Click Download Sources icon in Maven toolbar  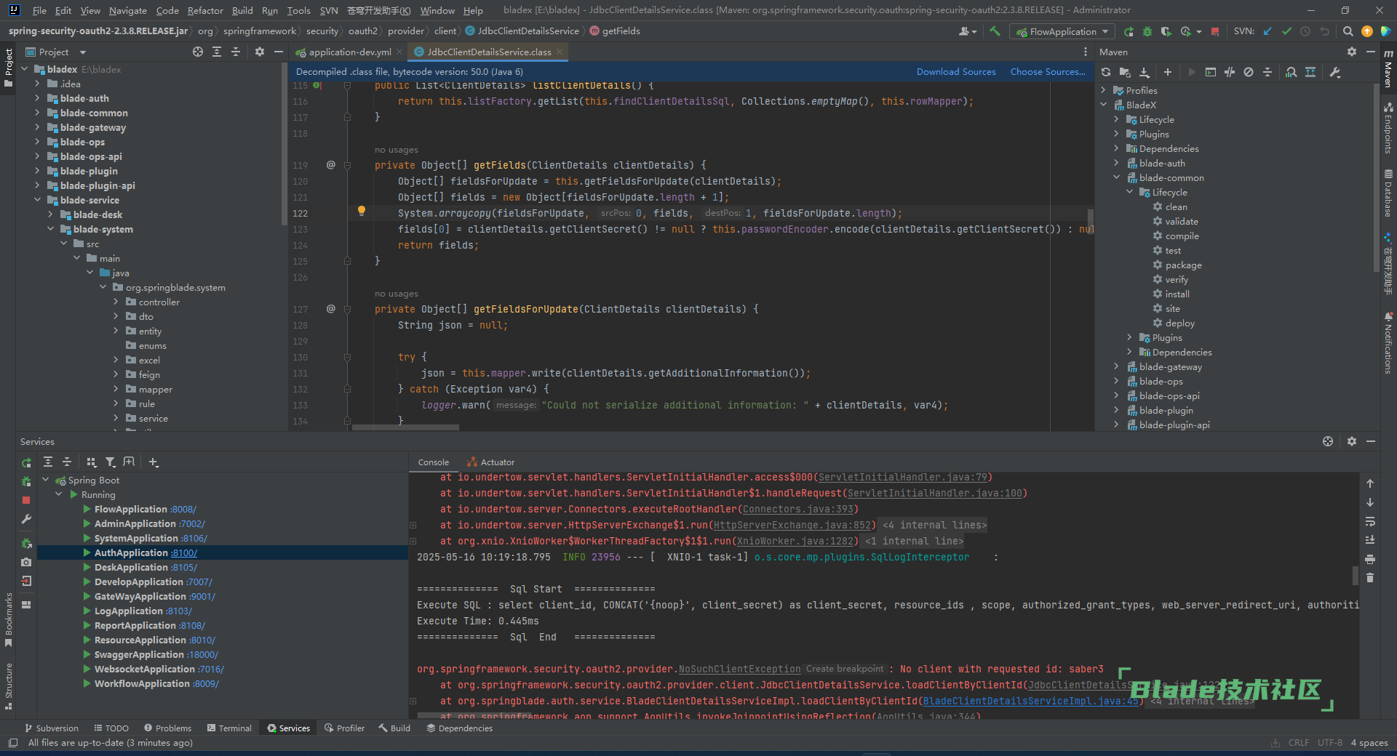coord(1144,72)
